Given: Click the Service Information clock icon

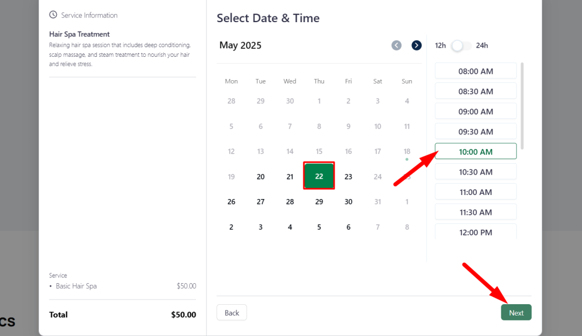Looking at the screenshot, I should pyautogui.click(x=53, y=15).
